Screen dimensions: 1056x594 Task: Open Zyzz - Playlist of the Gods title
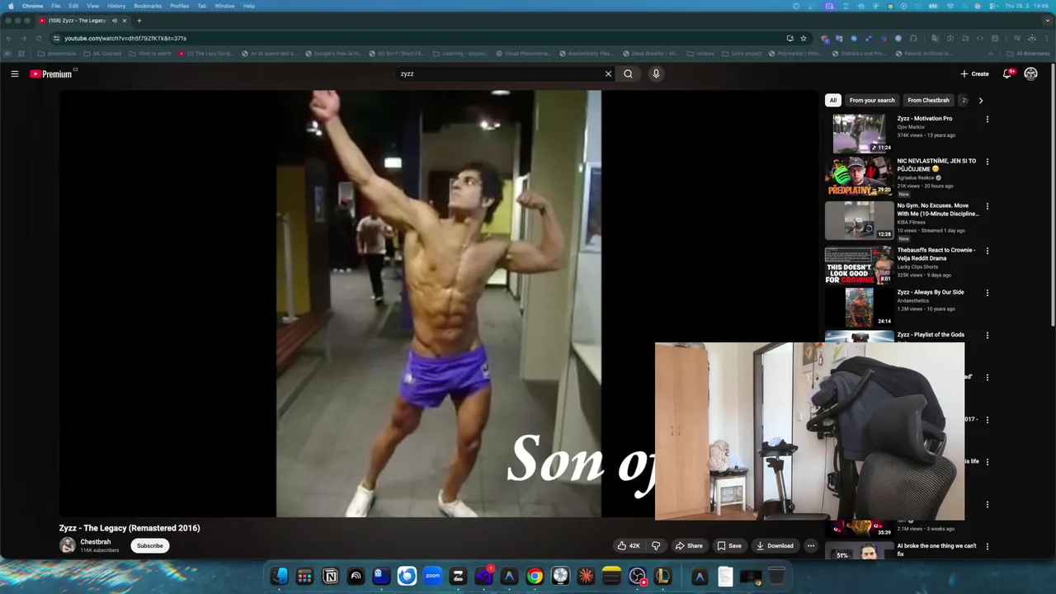point(931,335)
